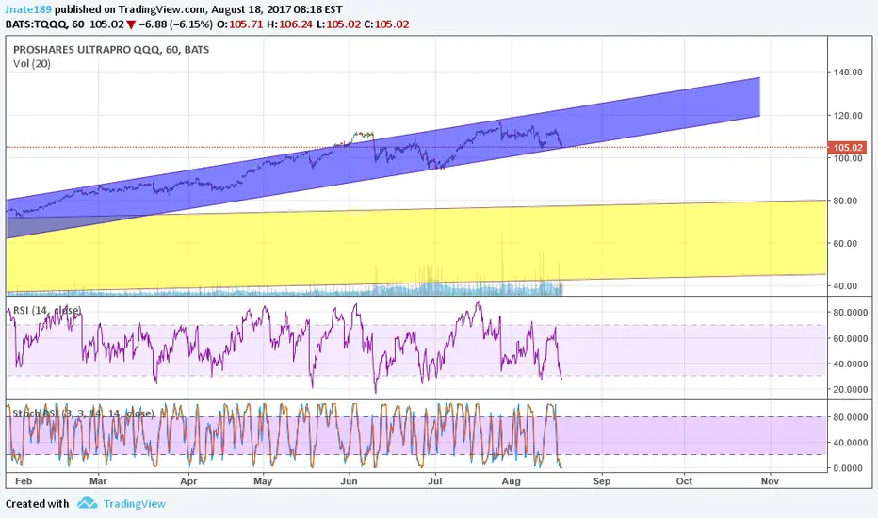Image resolution: width=878 pixels, height=518 pixels.
Task: Click the Feb label on time axis
Action: click(24, 481)
